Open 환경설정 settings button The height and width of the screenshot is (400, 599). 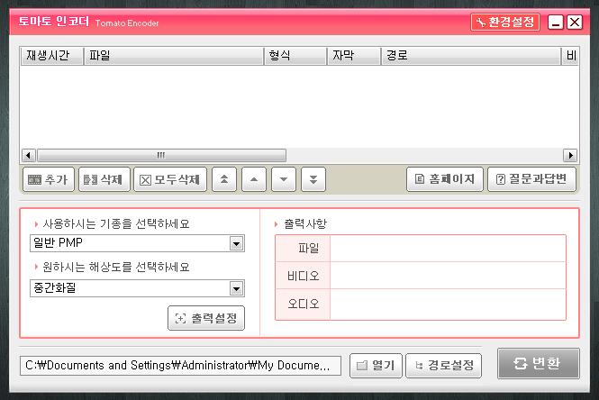(505, 23)
